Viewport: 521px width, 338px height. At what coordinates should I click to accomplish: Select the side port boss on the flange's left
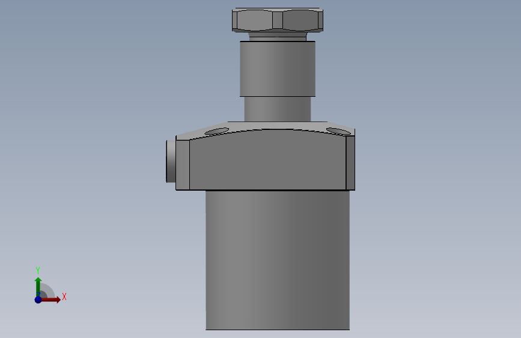coord(171,161)
